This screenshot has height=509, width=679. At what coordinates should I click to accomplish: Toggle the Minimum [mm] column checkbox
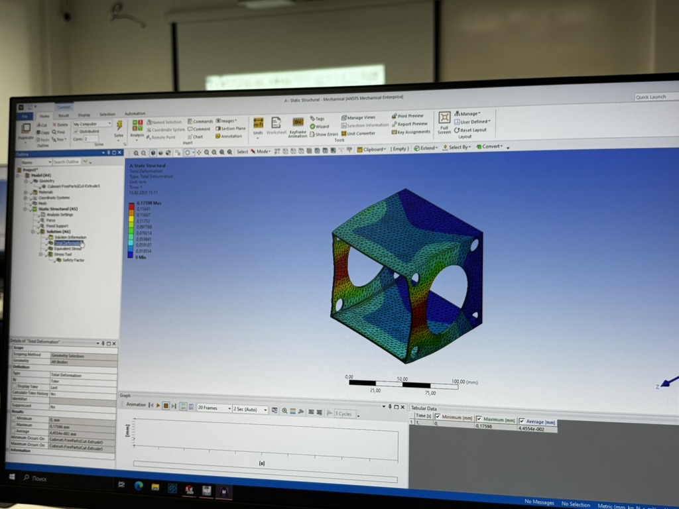438,417
